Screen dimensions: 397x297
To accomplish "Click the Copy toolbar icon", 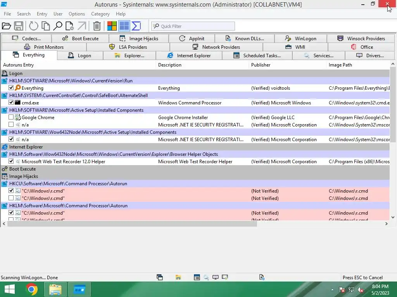I will point(46,26).
